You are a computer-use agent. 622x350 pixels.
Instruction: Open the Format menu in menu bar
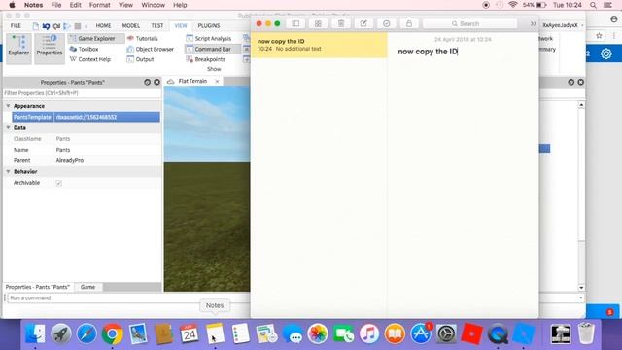point(99,5)
